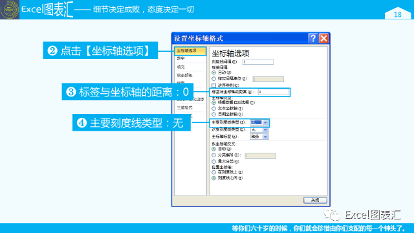Screen dimensions: 414x233
Task: Open the 主要刻度线类型 dropdown
Action: point(265,122)
